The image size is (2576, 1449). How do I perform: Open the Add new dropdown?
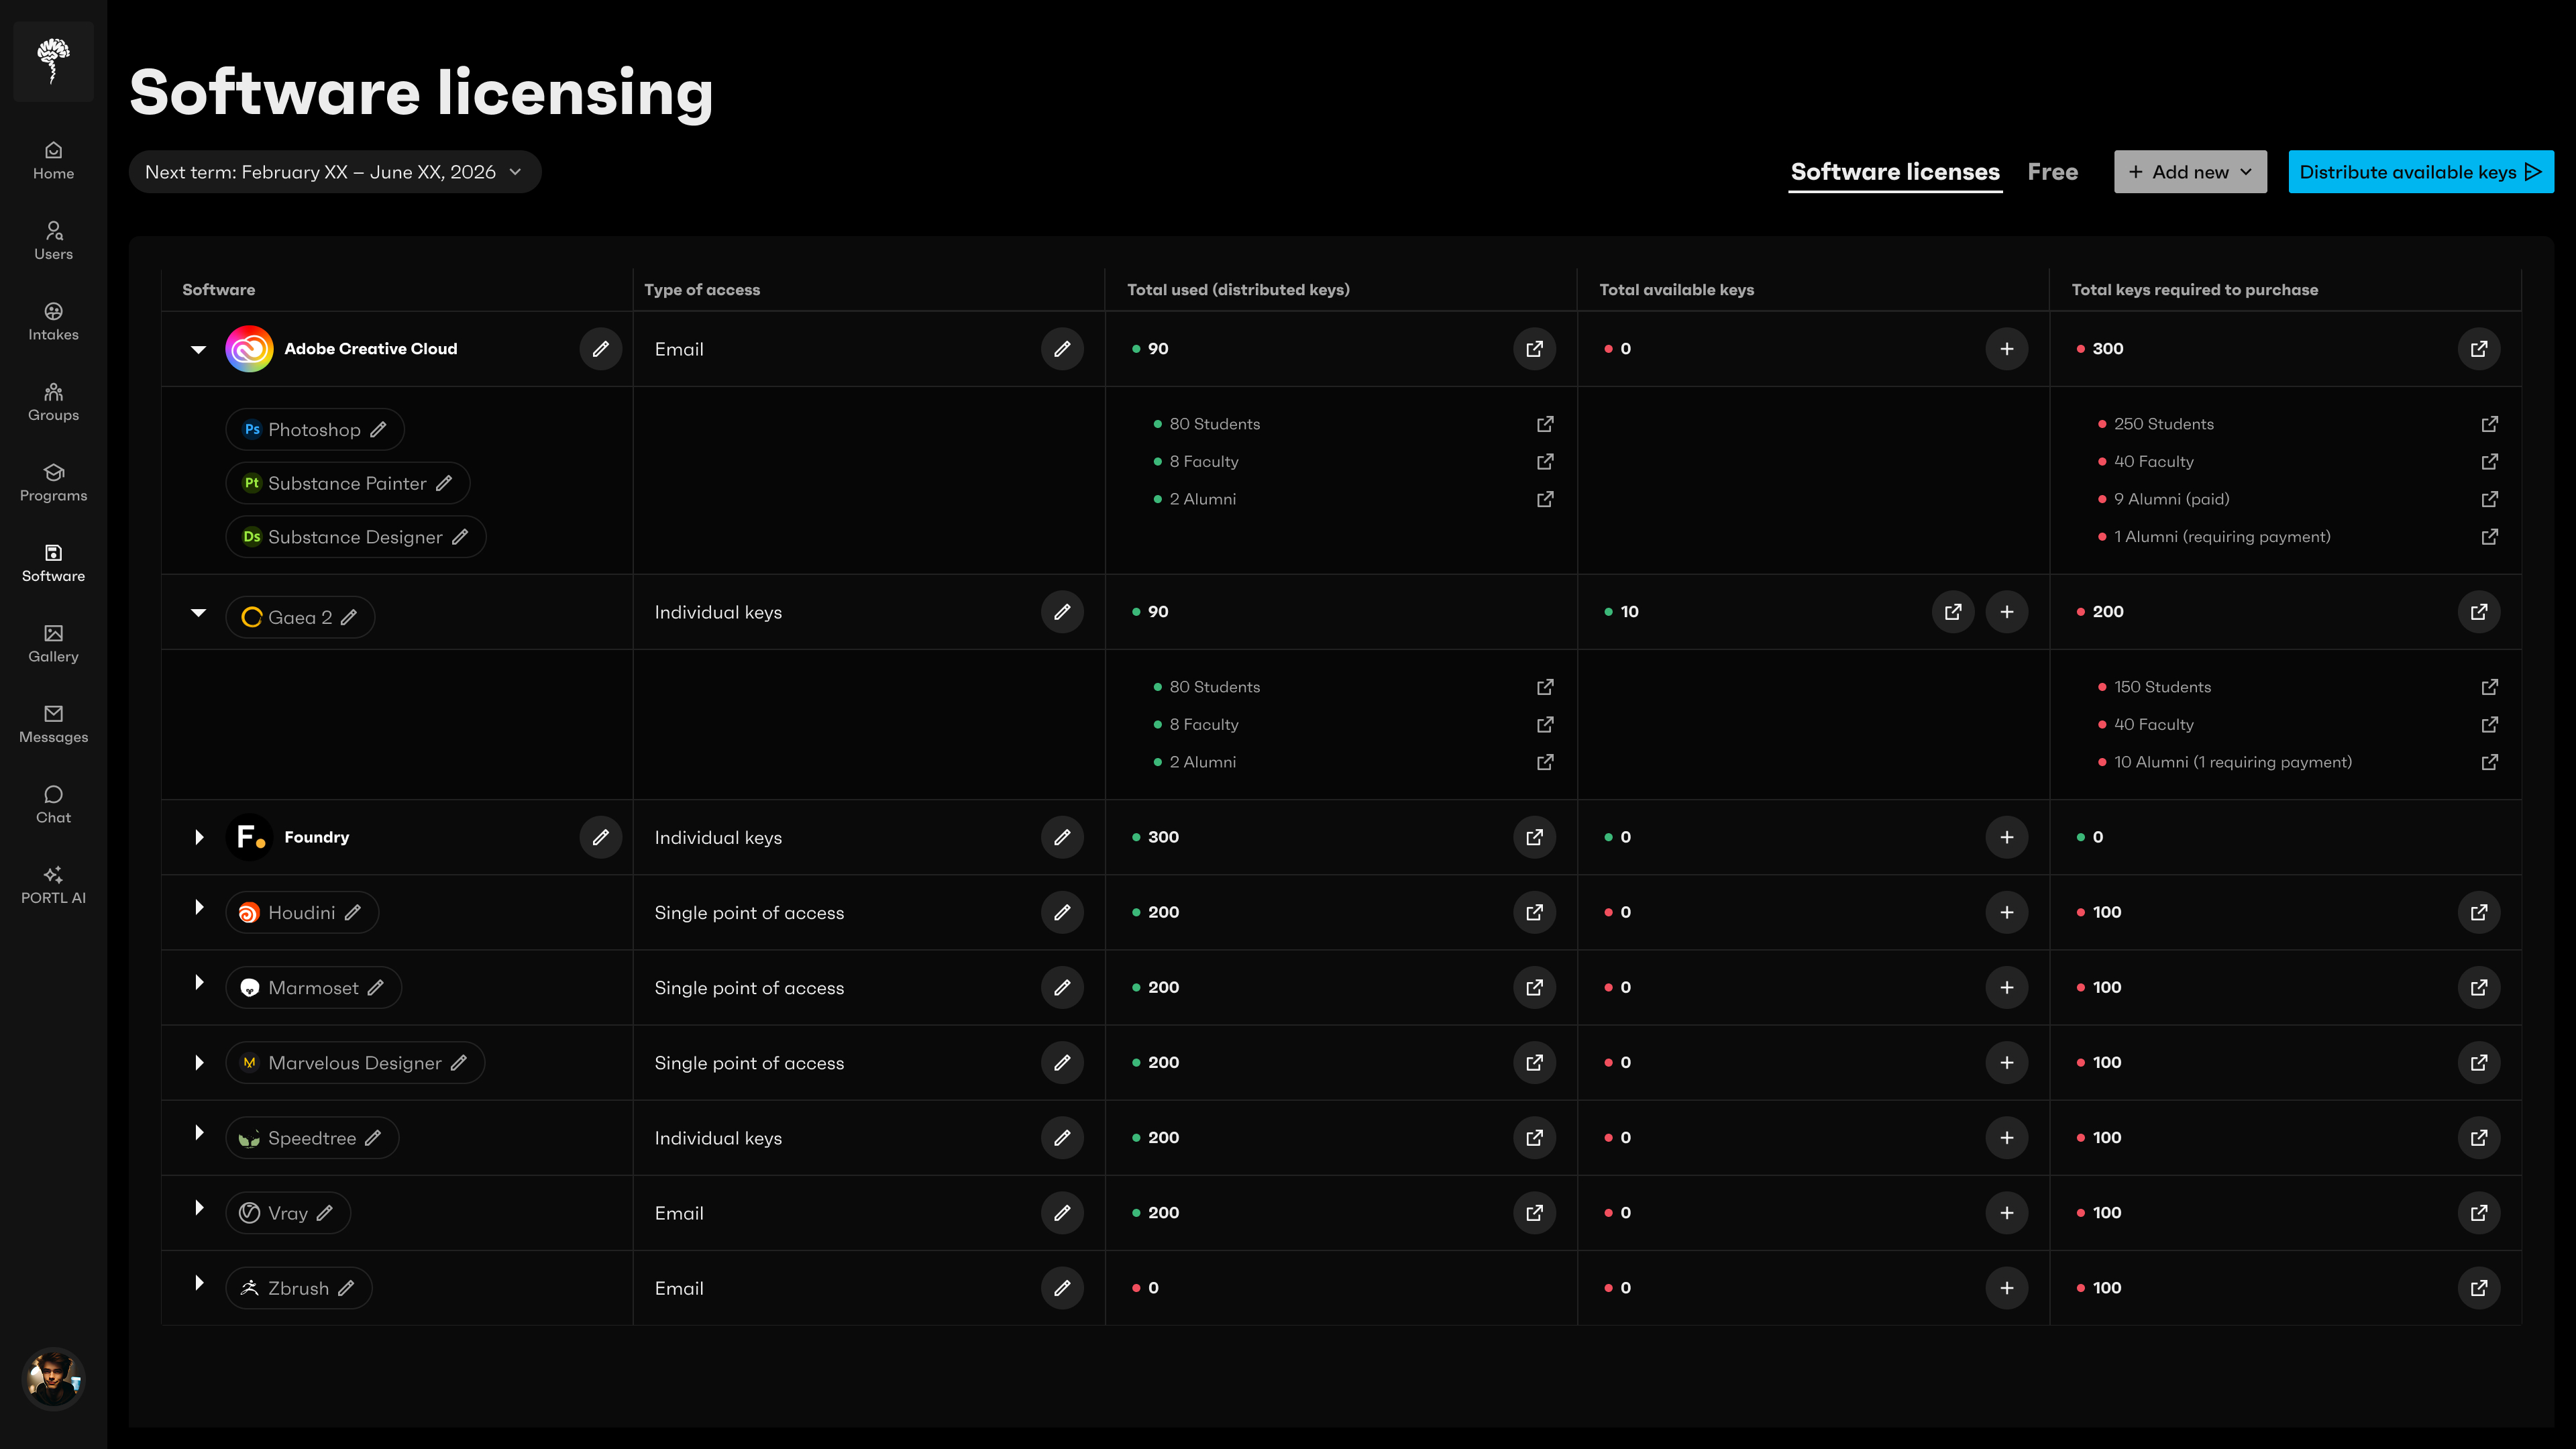coord(2189,172)
